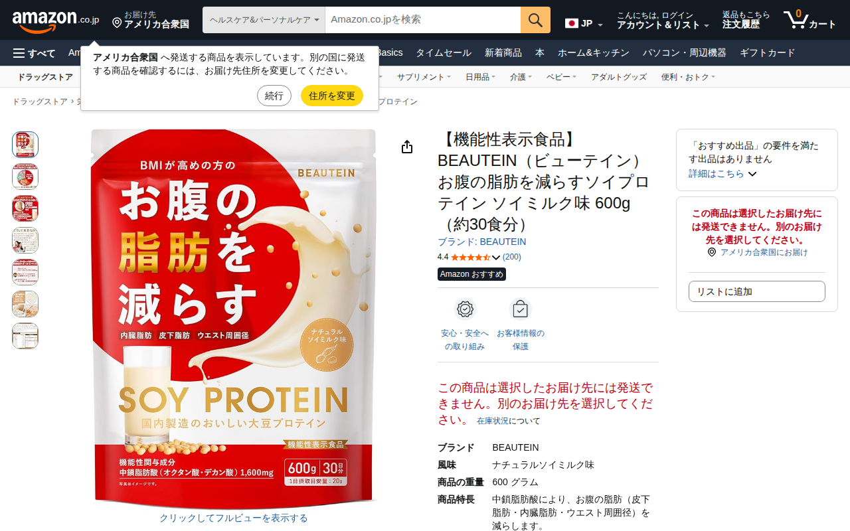Click the お客様情報の保護 bag icon
850x531 pixels.
(x=520, y=309)
